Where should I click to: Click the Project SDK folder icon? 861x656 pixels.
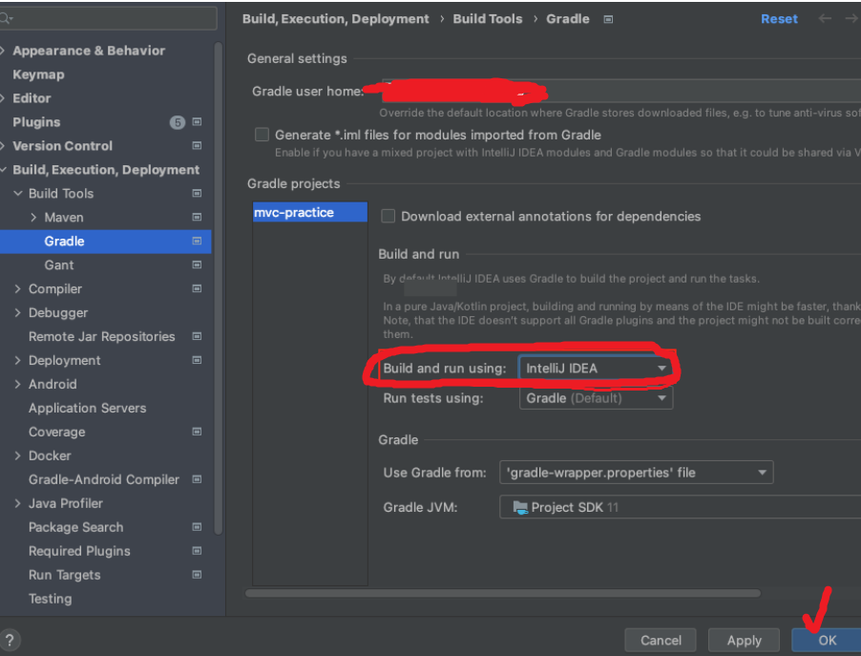click(520, 507)
